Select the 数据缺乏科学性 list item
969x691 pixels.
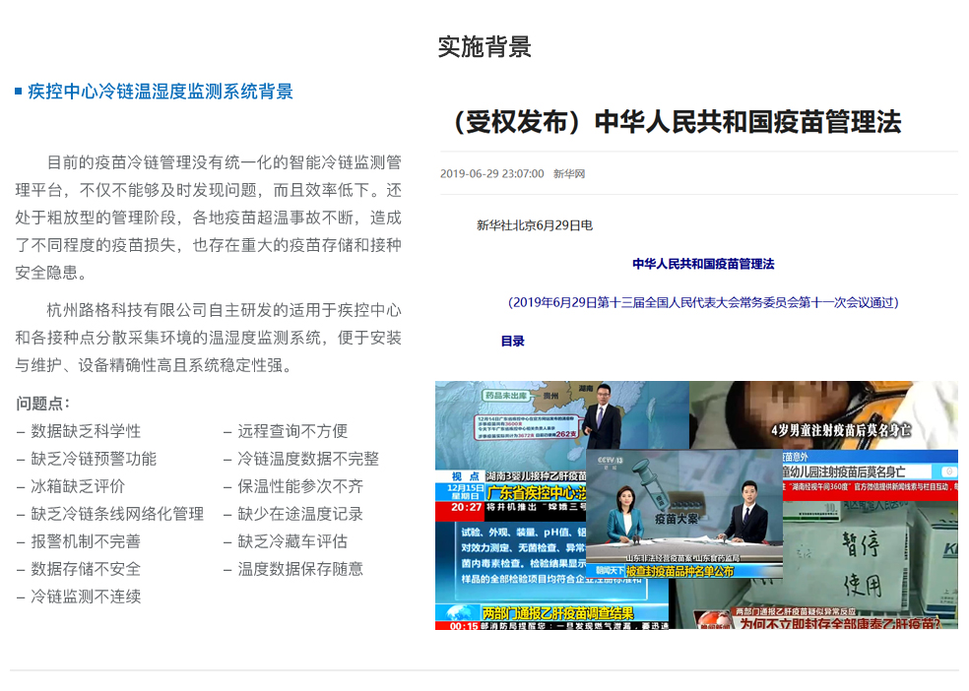point(86,431)
